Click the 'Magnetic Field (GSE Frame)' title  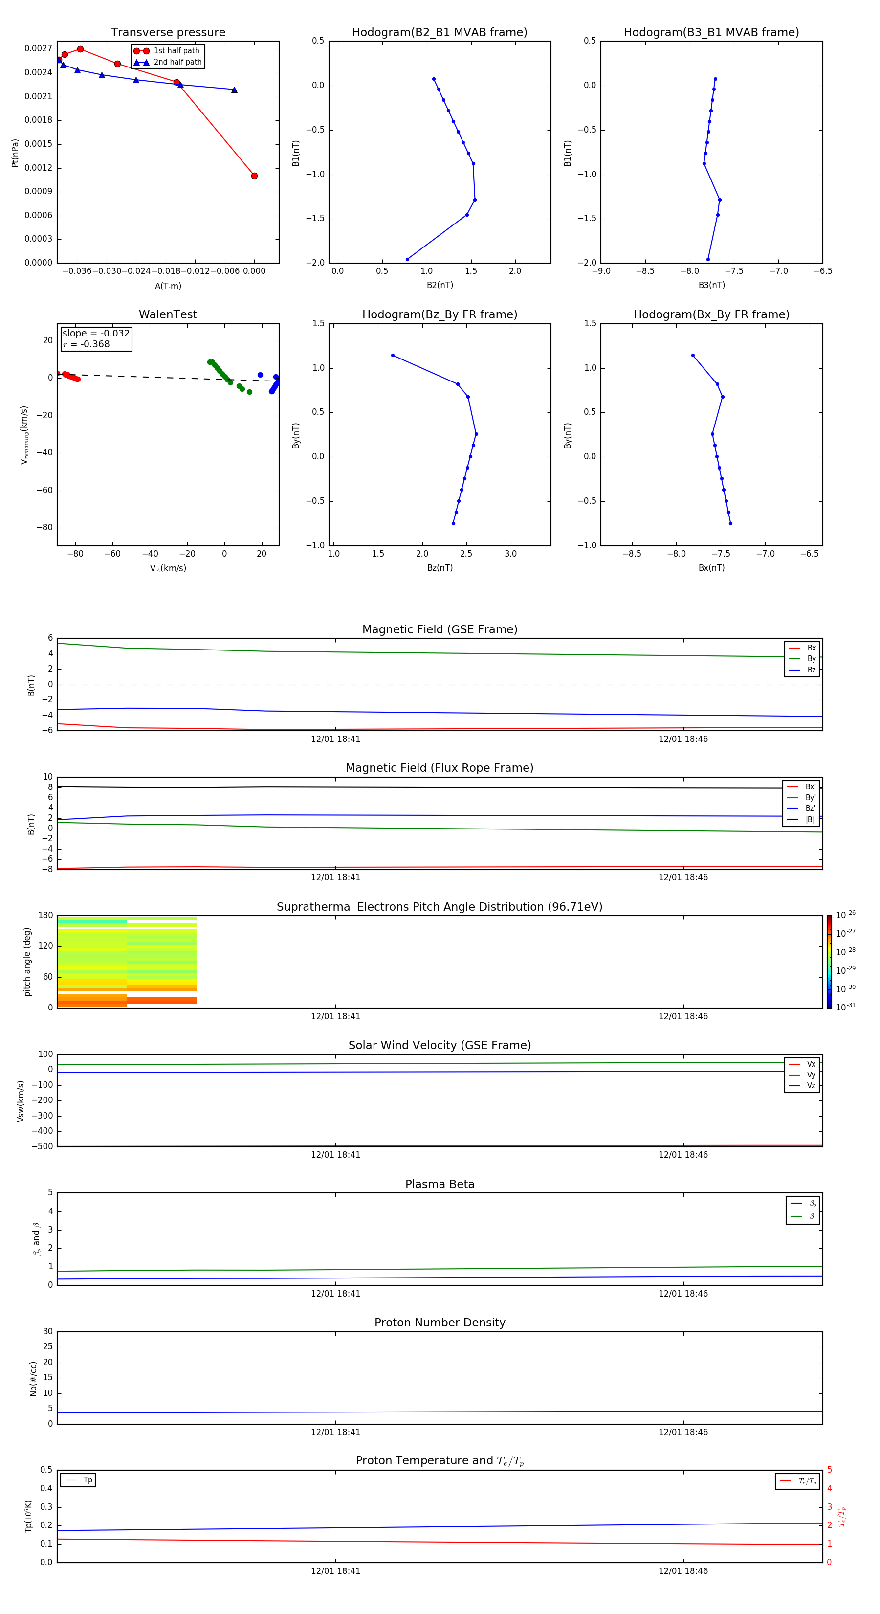point(440,629)
